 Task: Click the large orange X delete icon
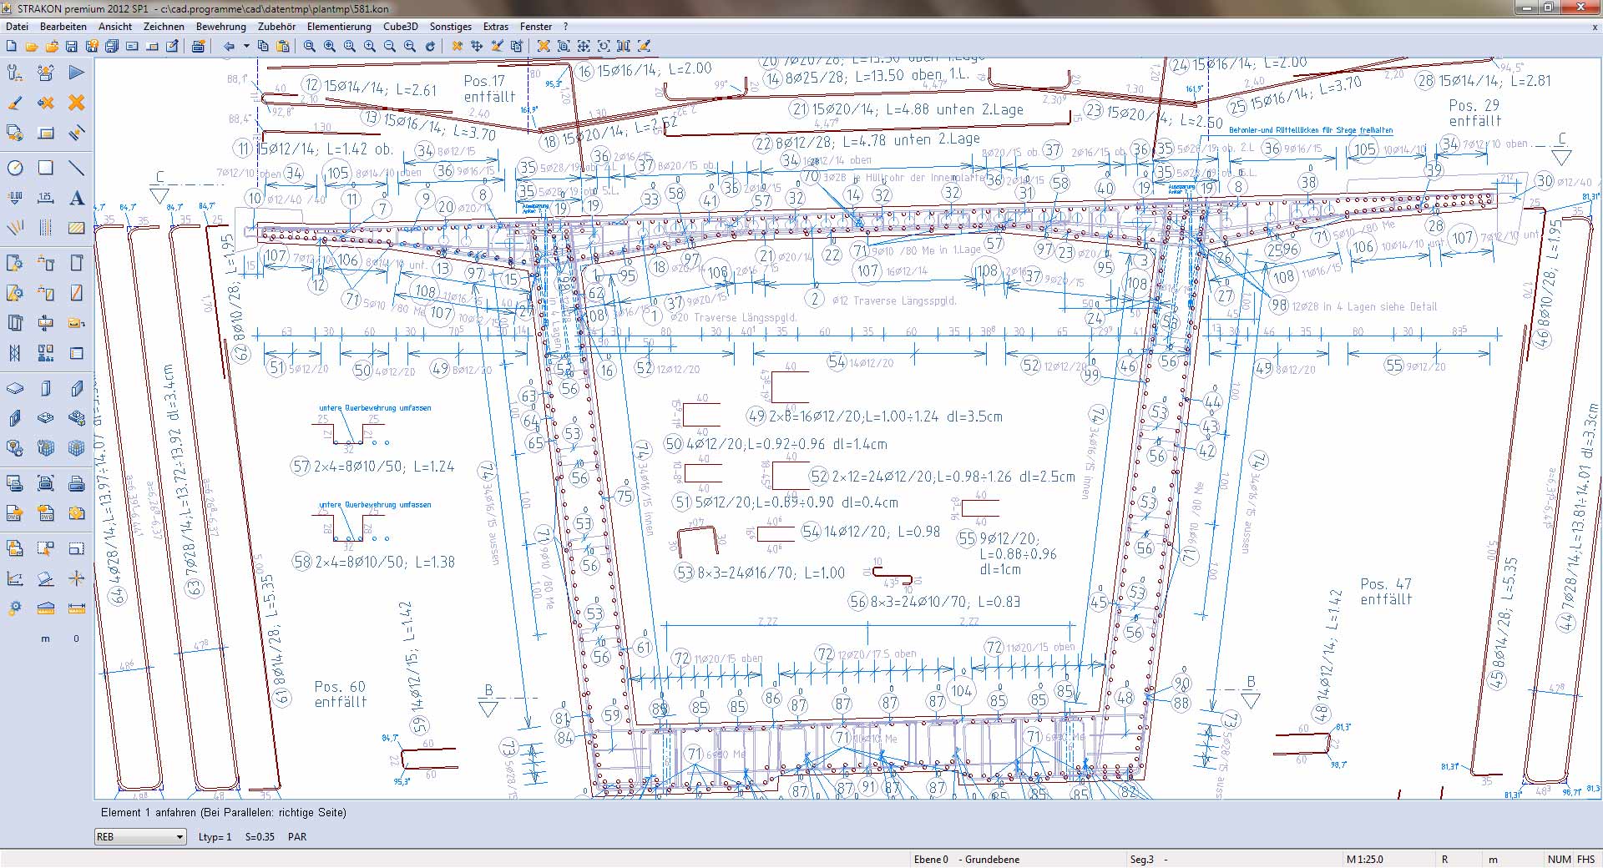click(x=77, y=103)
